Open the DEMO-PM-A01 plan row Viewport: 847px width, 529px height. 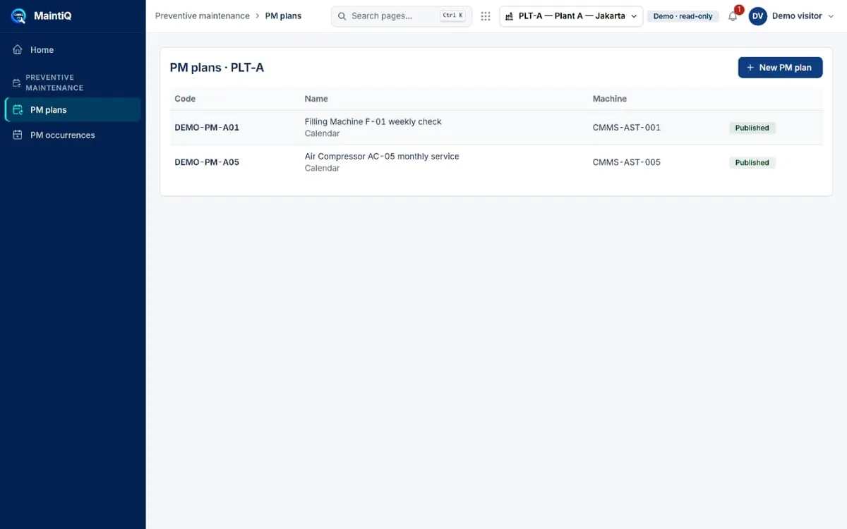[496, 128]
